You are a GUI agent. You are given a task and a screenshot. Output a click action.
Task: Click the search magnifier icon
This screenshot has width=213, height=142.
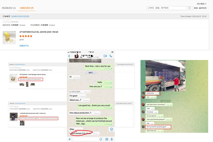click(190, 8)
